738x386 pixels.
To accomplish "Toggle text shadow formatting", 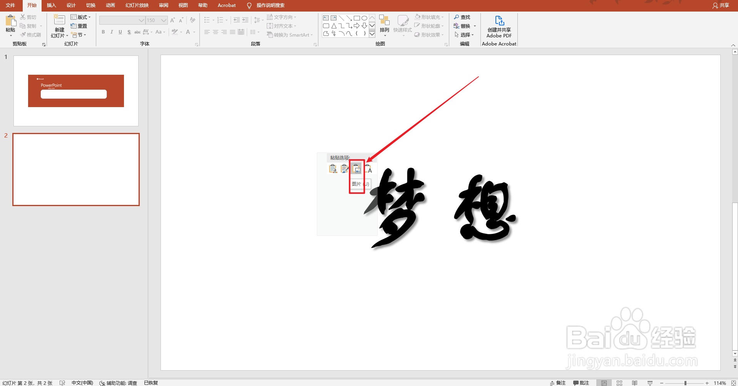I will pyautogui.click(x=129, y=32).
